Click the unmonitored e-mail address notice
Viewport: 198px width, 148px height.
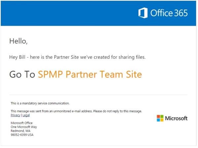76,111
